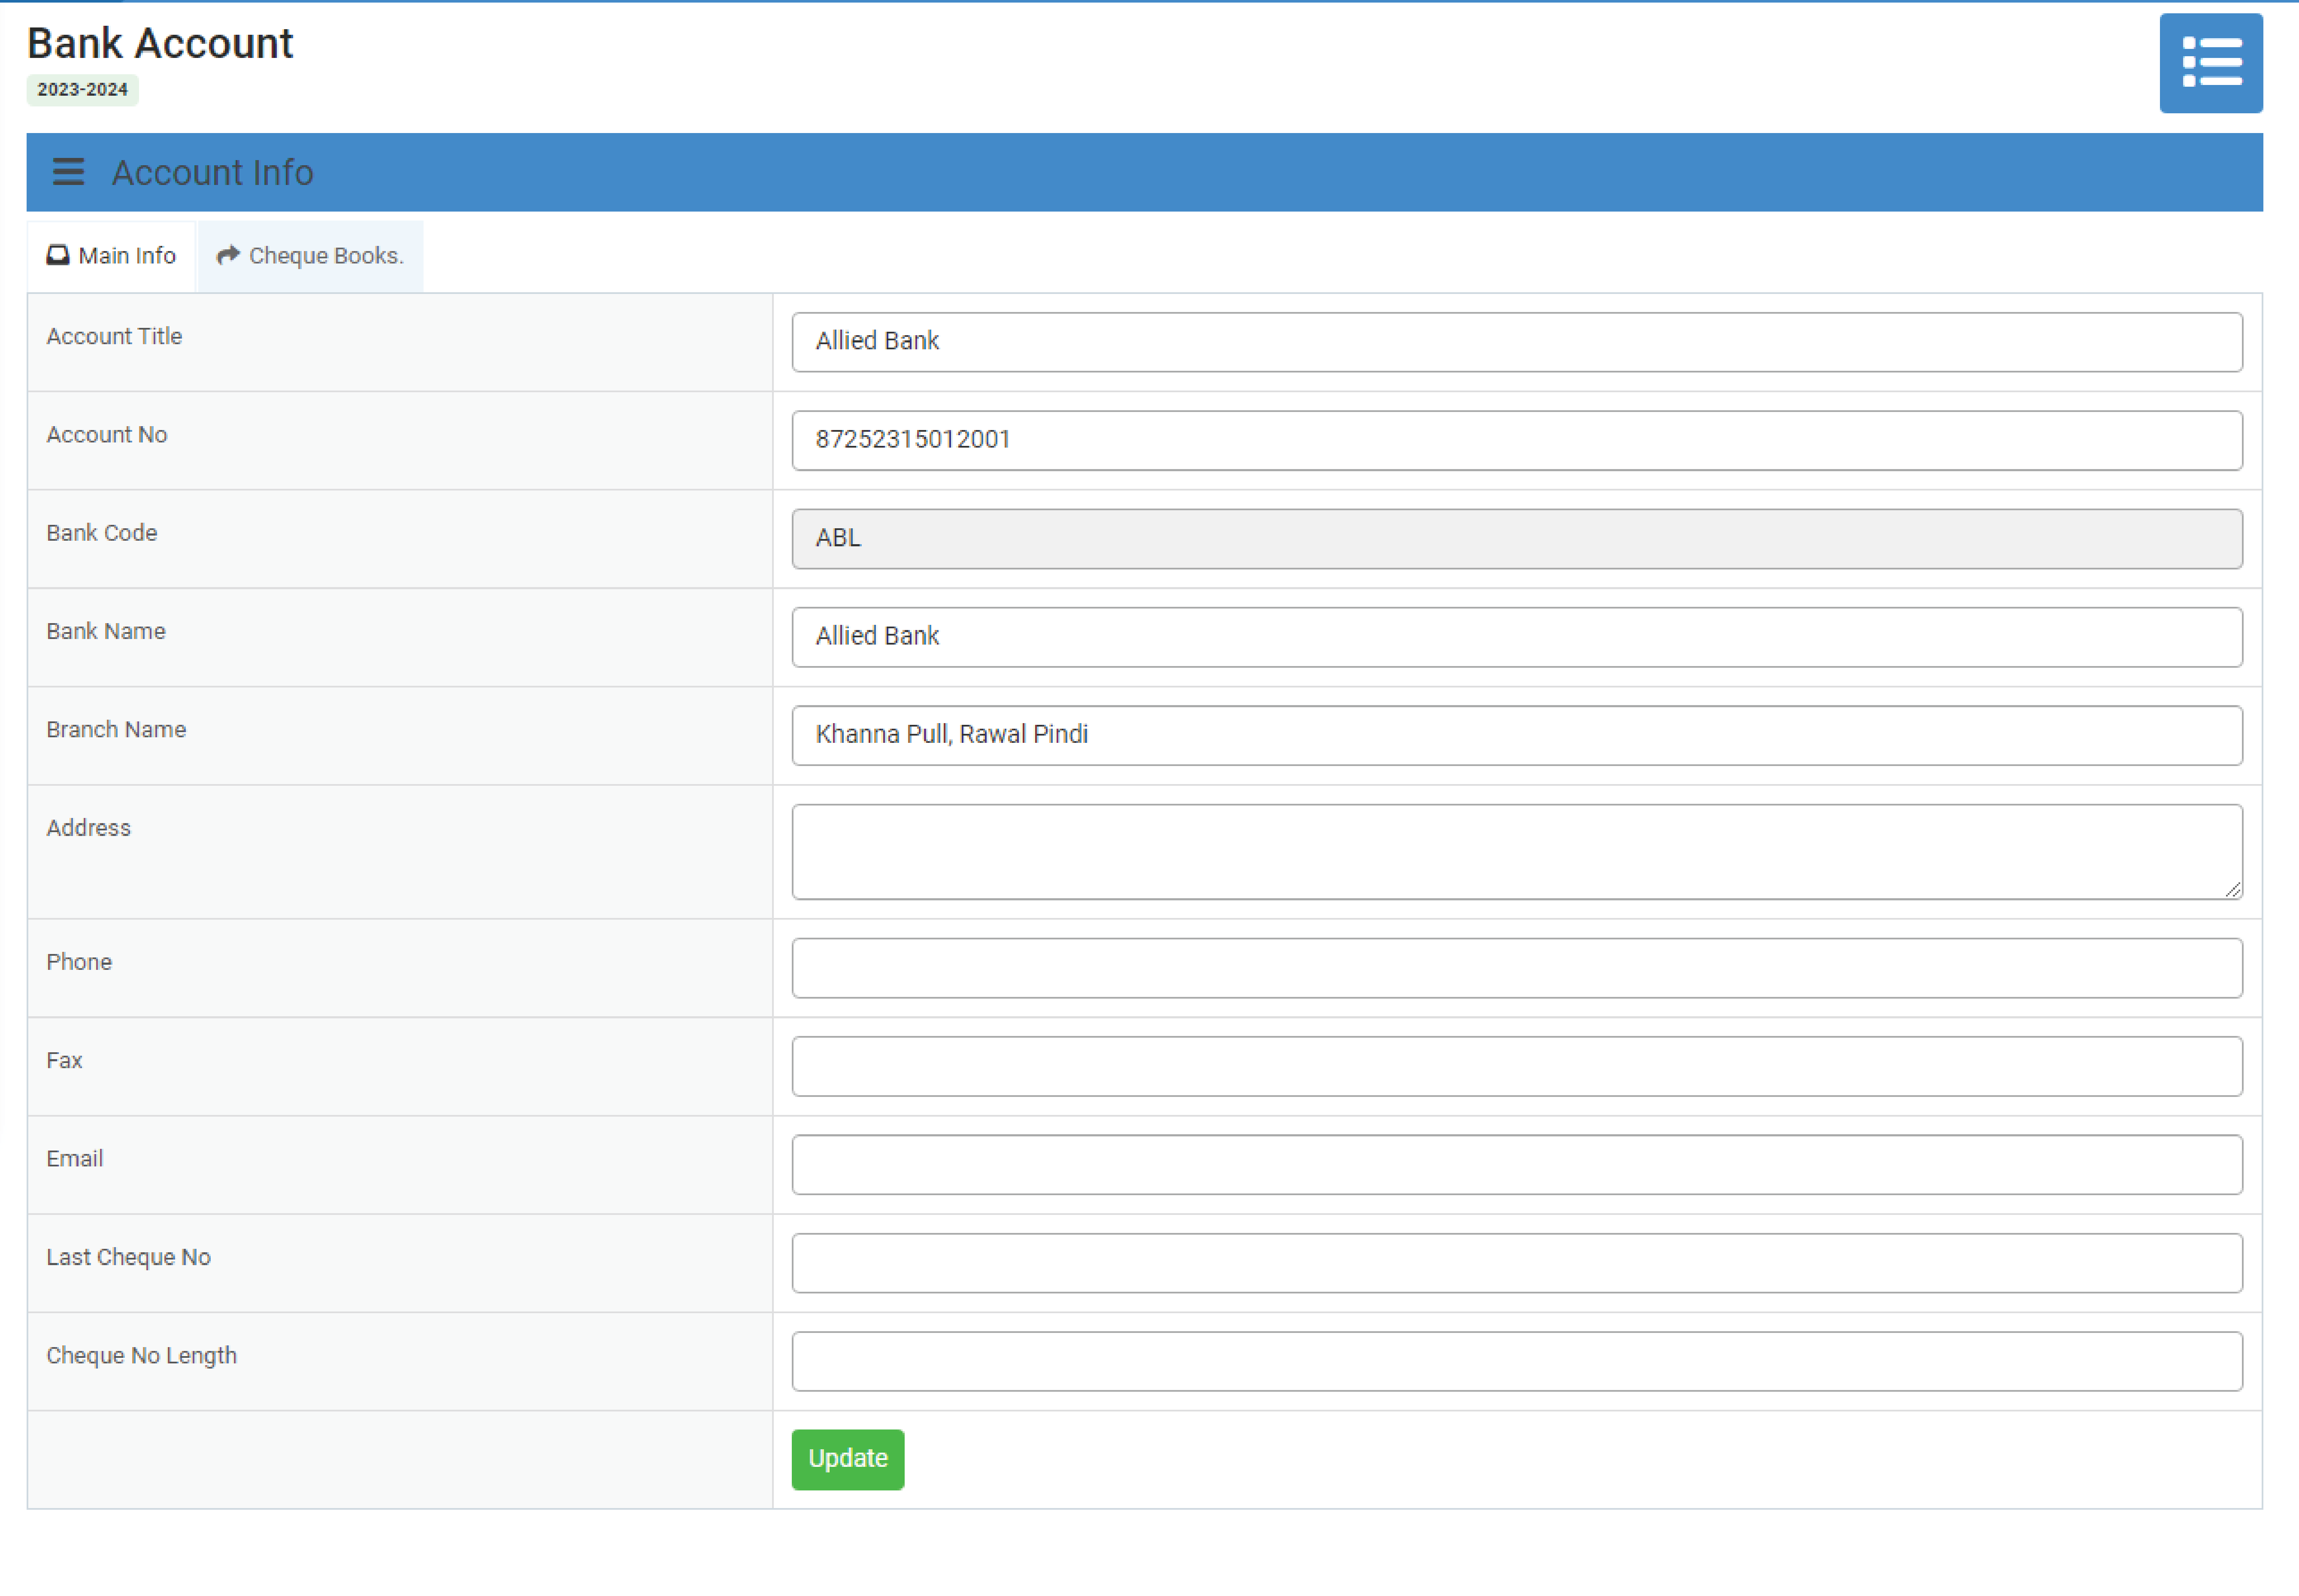Focus the Account No field

pos(1516,440)
